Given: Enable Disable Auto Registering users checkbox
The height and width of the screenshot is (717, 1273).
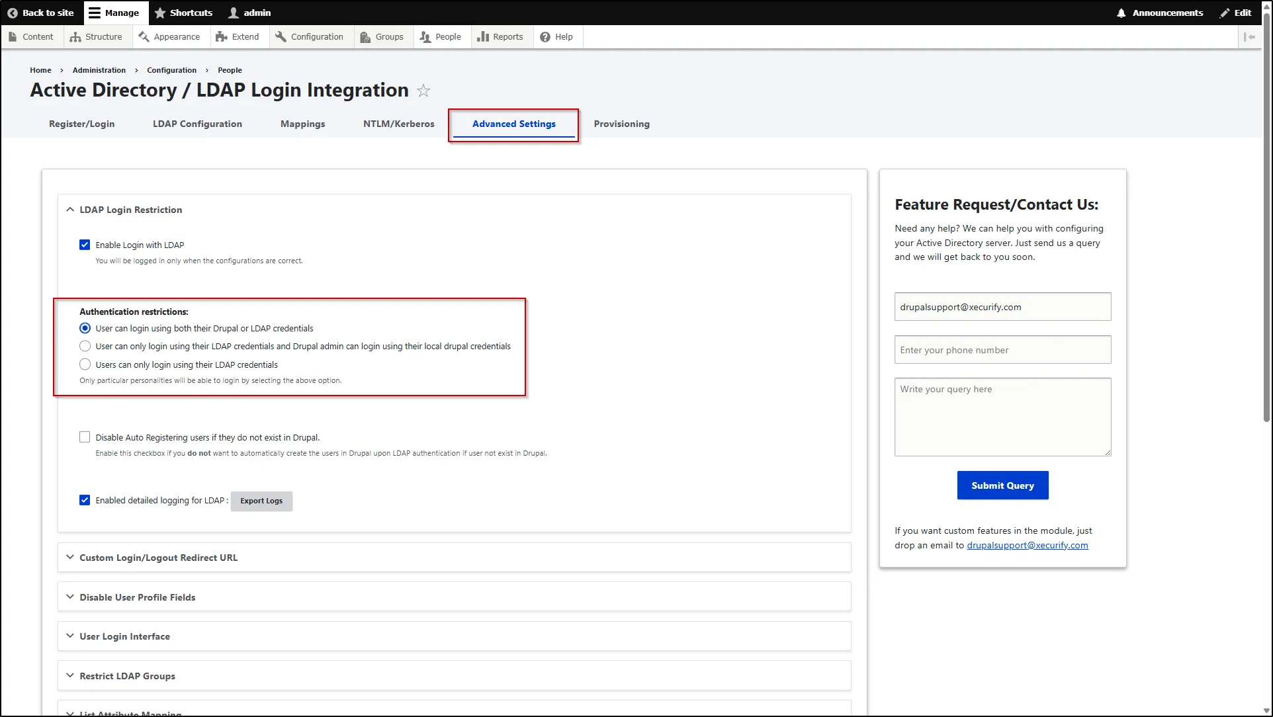Looking at the screenshot, I should (85, 437).
